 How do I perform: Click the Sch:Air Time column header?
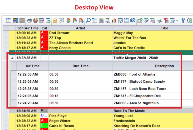pos(28,28)
